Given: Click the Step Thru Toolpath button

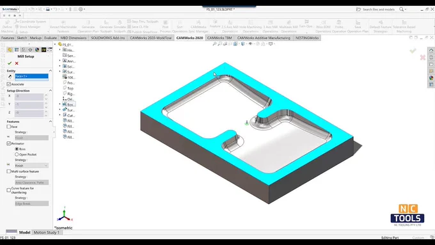Looking at the screenshot, I should [143, 21].
